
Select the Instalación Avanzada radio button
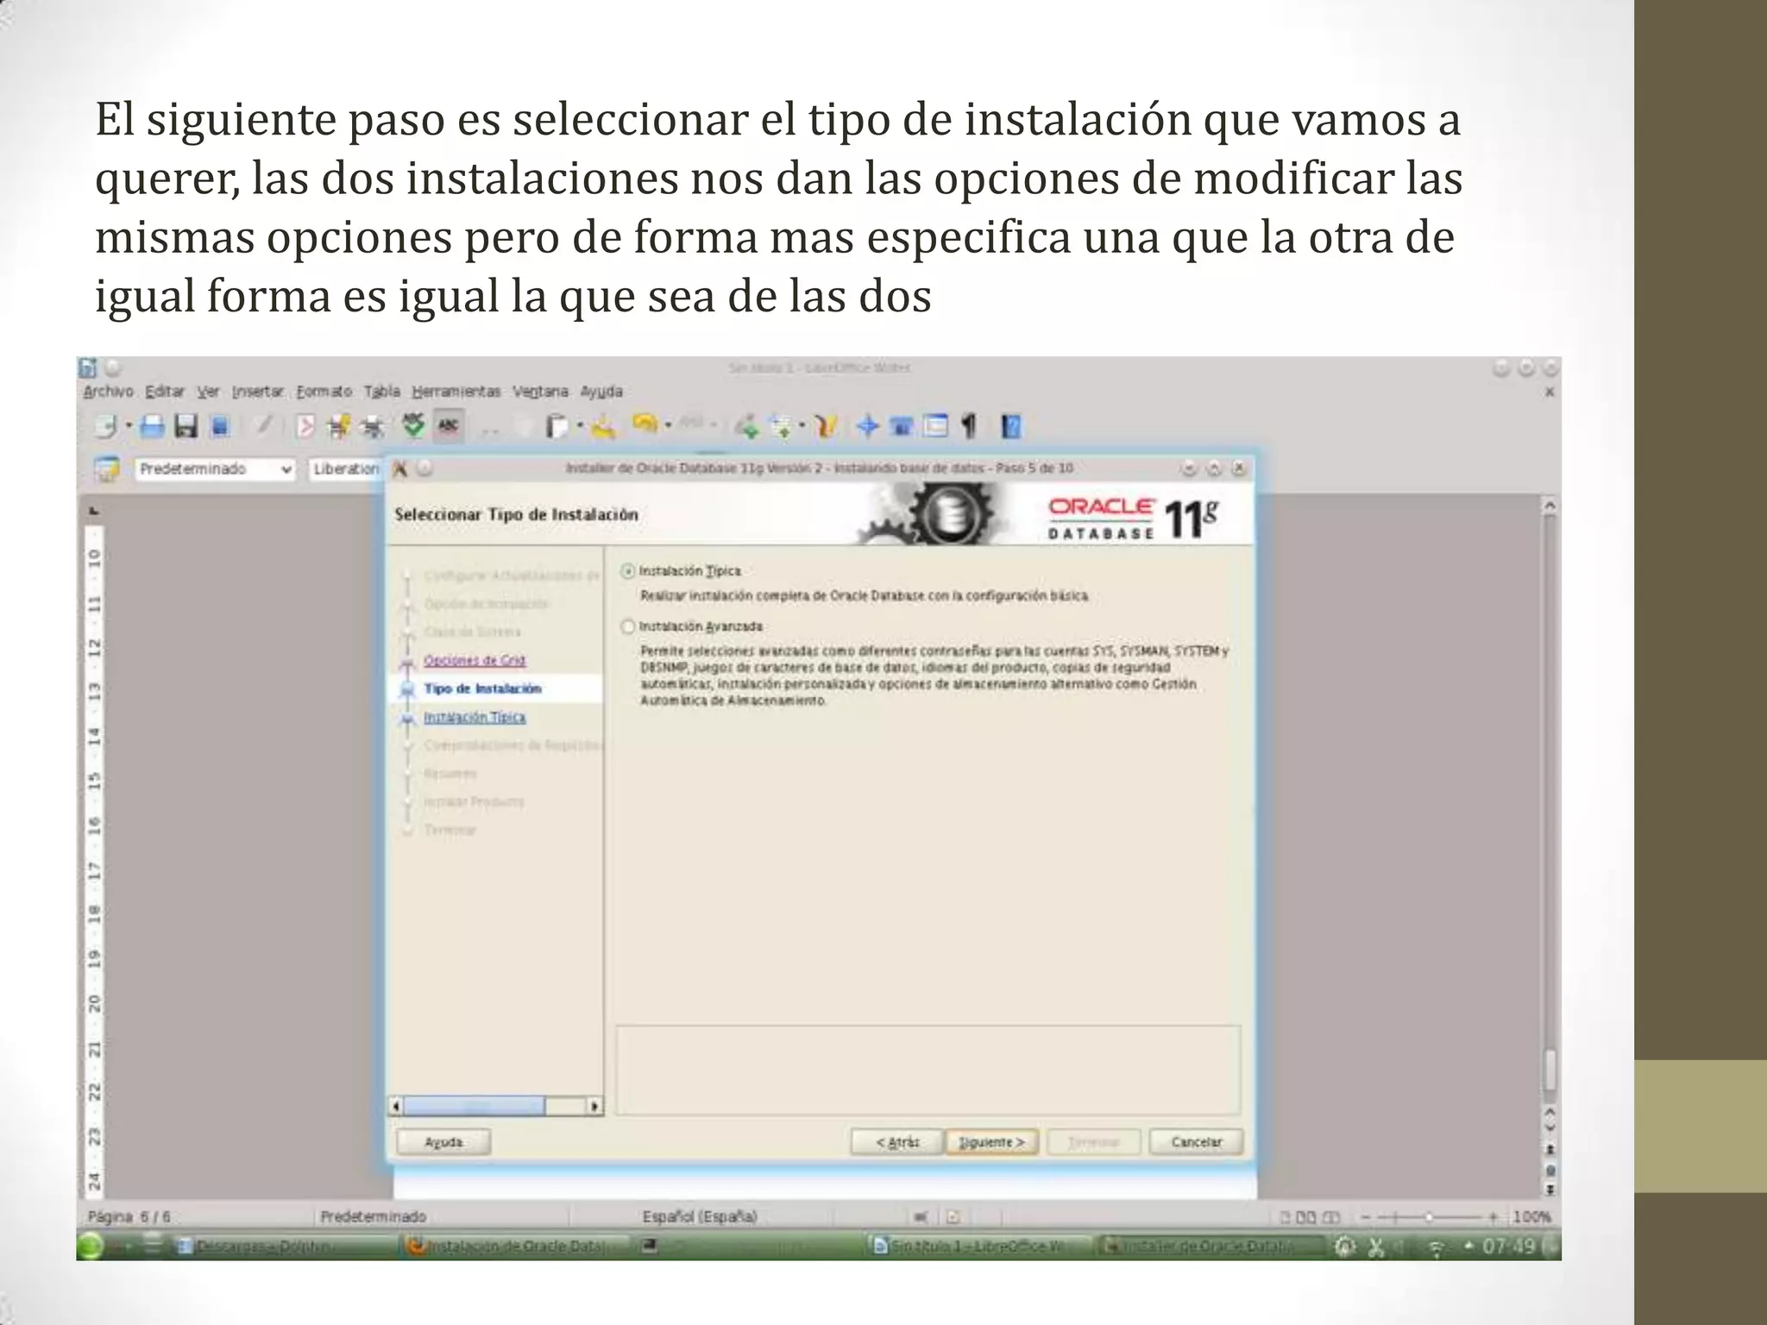pos(628,626)
